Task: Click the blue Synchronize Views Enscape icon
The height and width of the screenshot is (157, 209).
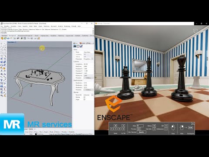Action: (x=8, y=38)
